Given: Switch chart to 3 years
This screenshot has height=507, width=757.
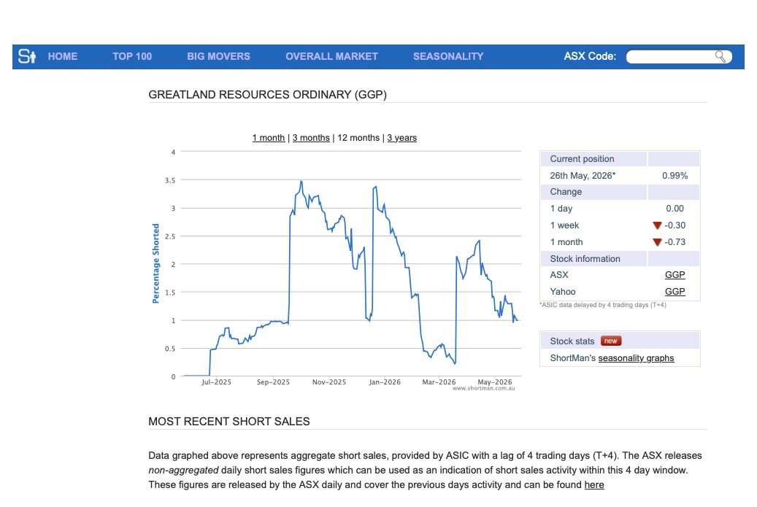Looking at the screenshot, I should tap(401, 138).
